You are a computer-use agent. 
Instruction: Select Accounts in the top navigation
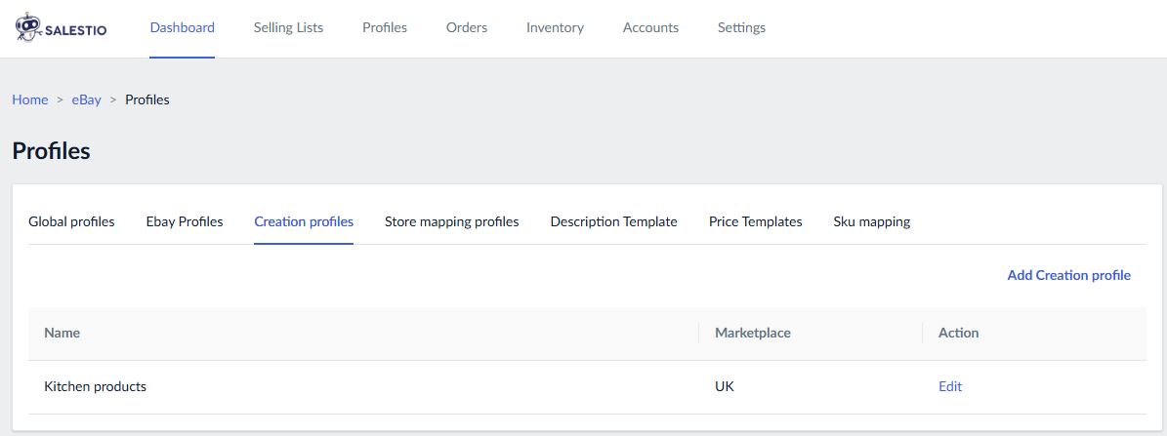click(650, 27)
